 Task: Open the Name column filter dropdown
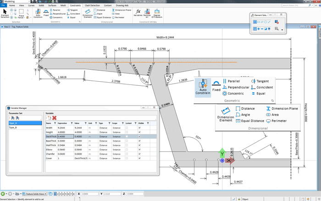coord(55,123)
